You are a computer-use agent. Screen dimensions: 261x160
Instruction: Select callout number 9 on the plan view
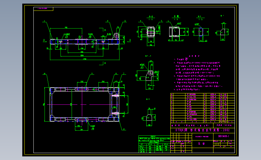click(92, 74)
